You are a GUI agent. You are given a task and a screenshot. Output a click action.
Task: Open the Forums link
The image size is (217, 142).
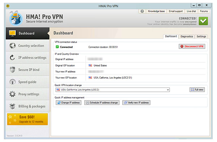point(204,11)
